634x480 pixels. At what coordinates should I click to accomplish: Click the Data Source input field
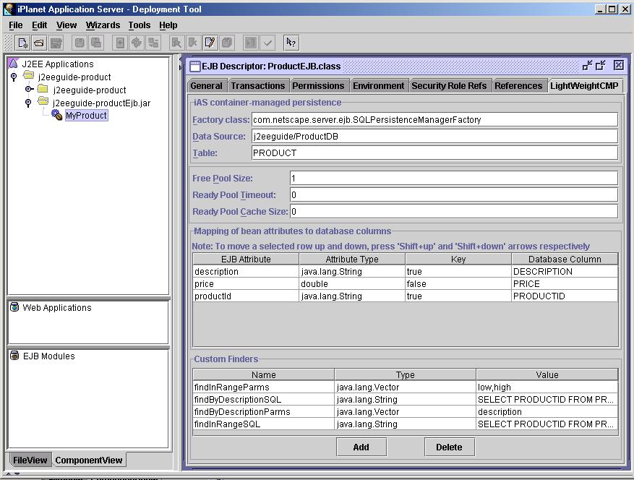coord(434,137)
